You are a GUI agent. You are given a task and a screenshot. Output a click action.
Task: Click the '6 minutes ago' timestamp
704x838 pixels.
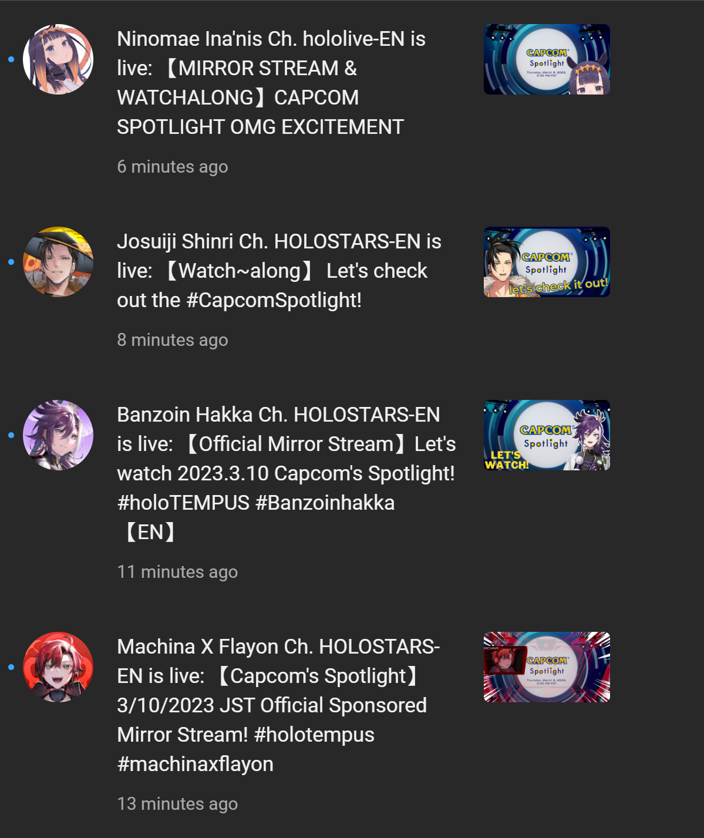point(173,167)
